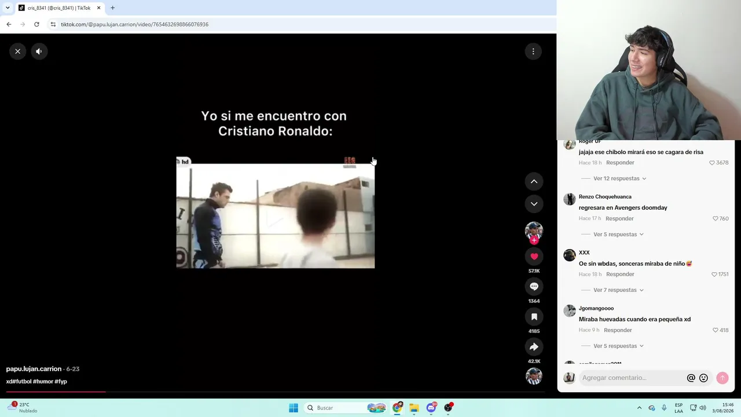
Task: Expand 'Ver 12 respuestas' replies
Action: [619, 178]
